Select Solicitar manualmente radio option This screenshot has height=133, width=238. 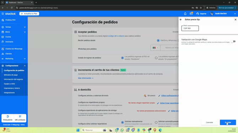point(122,122)
